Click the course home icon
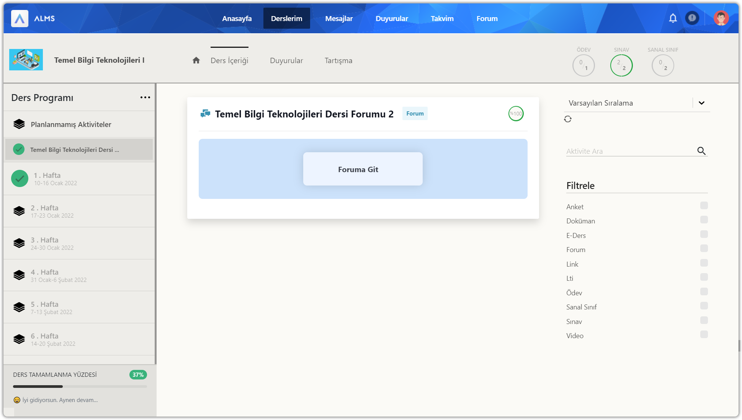The image size is (742, 420). coord(196,60)
